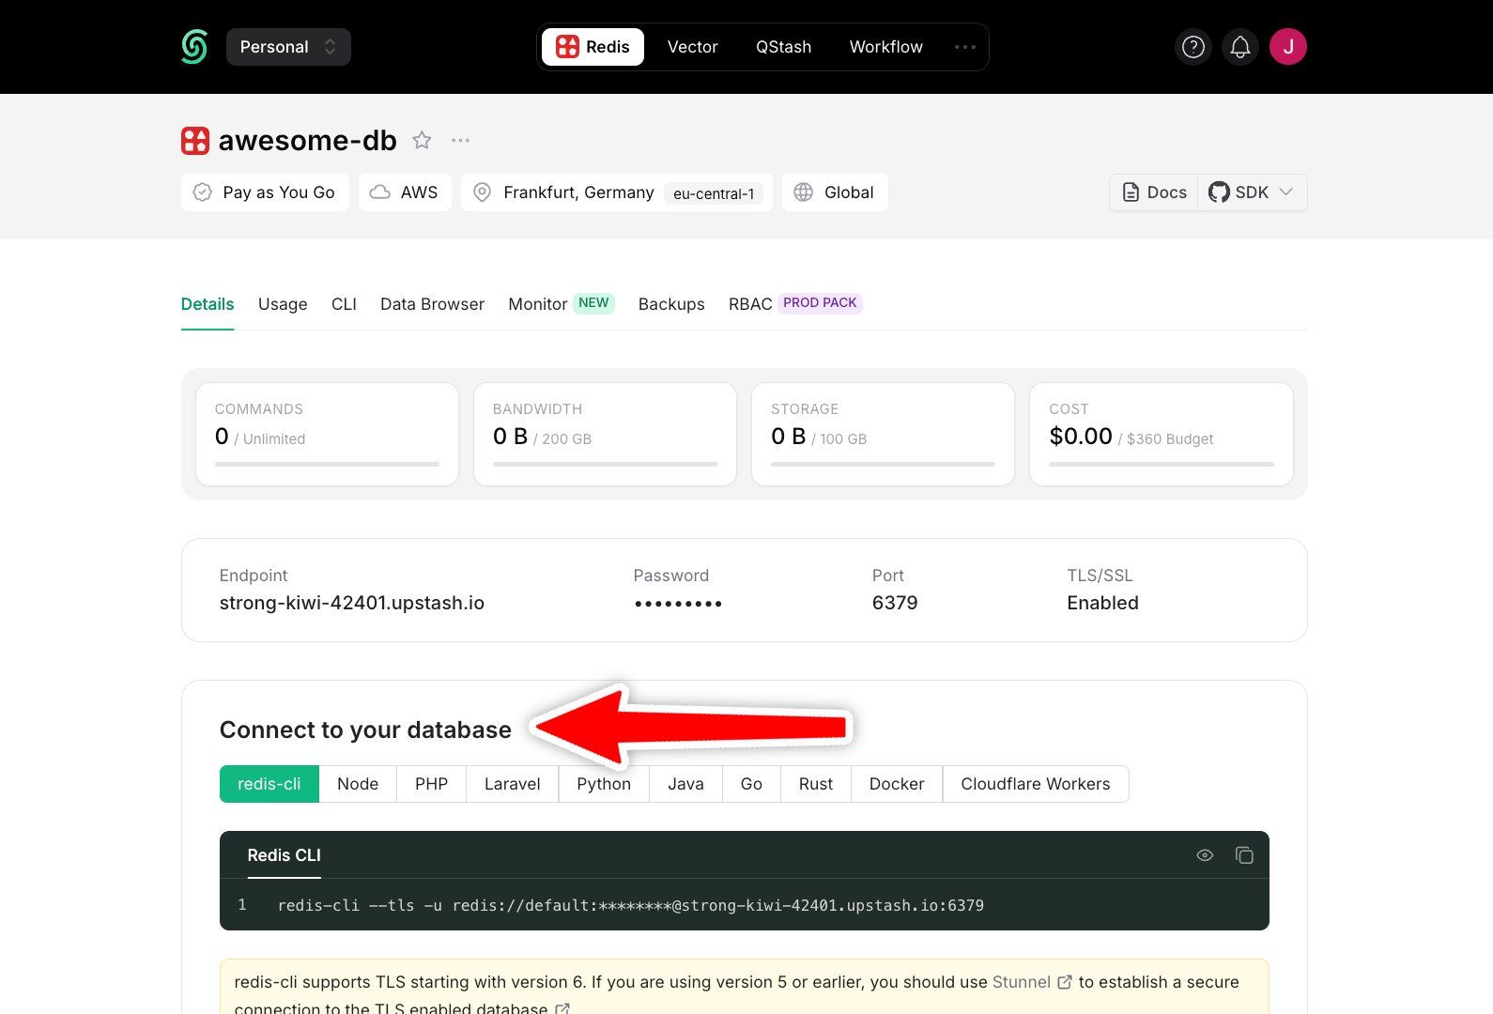Select the Java connection option
The image size is (1493, 1014).
pos(685,784)
